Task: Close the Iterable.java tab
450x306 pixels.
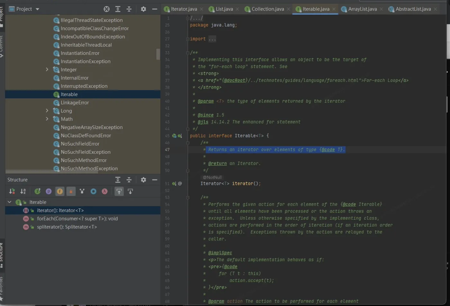Action: pyautogui.click(x=334, y=9)
